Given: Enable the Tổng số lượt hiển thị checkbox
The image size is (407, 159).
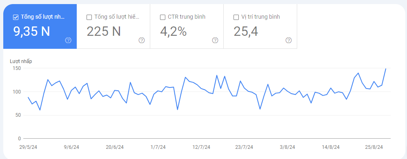Looking at the screenshot, I should tap(89, 17).
